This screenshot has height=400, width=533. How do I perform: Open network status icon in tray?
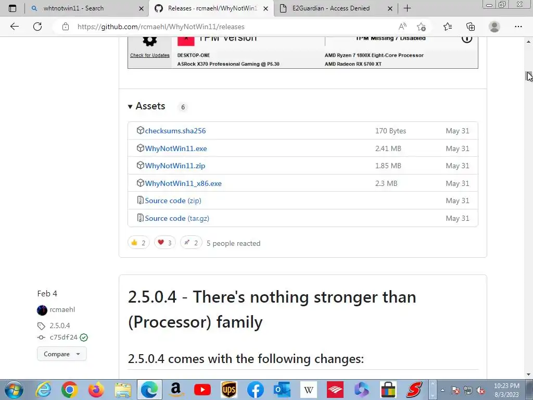[x=468, y=390]
